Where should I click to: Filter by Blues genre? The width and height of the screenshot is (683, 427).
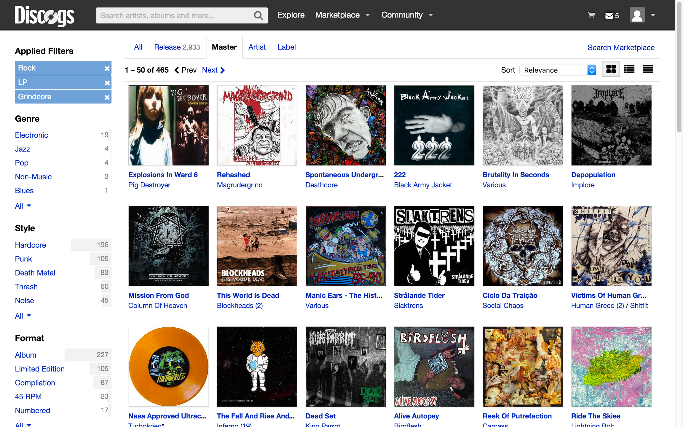tap(24, 191)
